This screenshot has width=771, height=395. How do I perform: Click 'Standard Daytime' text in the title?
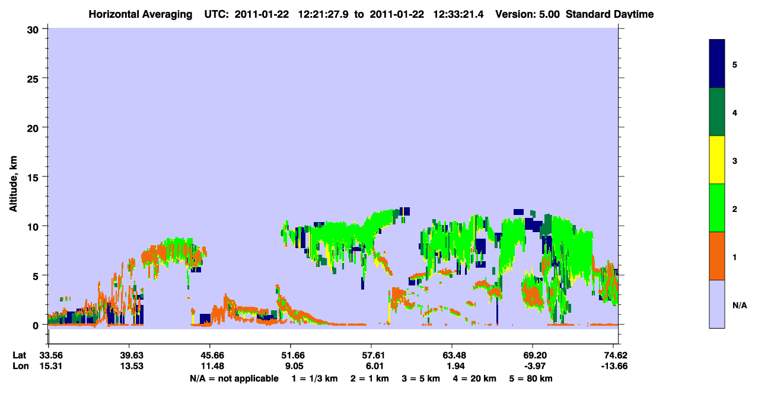(610, 14)
